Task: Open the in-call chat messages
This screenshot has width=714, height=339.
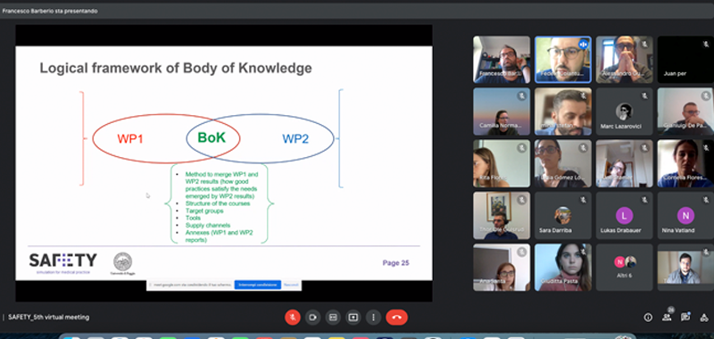Action: (x=685, y=318)
